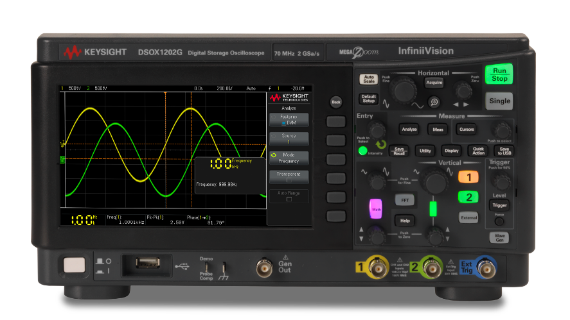The height and width of the screenshot is (320, 570).
Task: Select the Phase(1→2) 91.79° measurement
Action: 206,219
